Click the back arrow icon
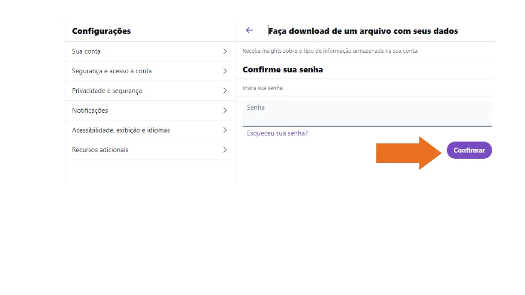Screen dimensions: 525x295 [x=250, y=30]
